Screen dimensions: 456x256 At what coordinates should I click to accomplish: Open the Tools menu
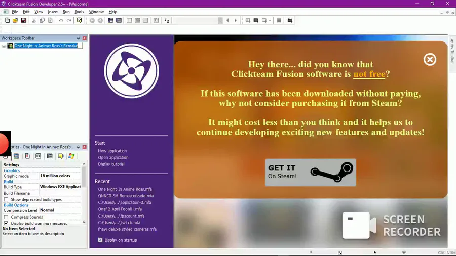coord(79,12)
